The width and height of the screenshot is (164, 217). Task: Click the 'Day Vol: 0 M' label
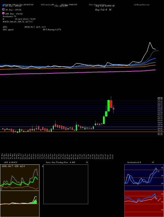[103, 10]
